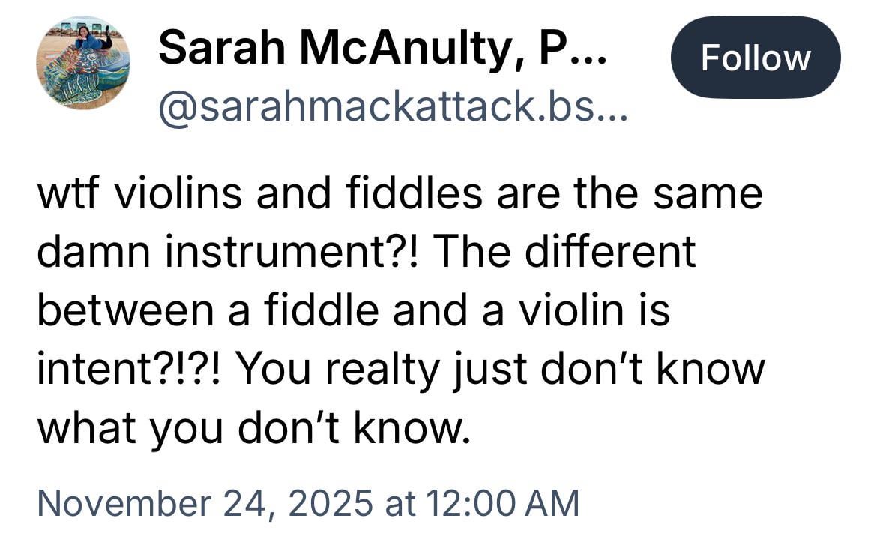Click the ellipsis ending the handle
Screen dimensions: 877x536
coord(612,109)
